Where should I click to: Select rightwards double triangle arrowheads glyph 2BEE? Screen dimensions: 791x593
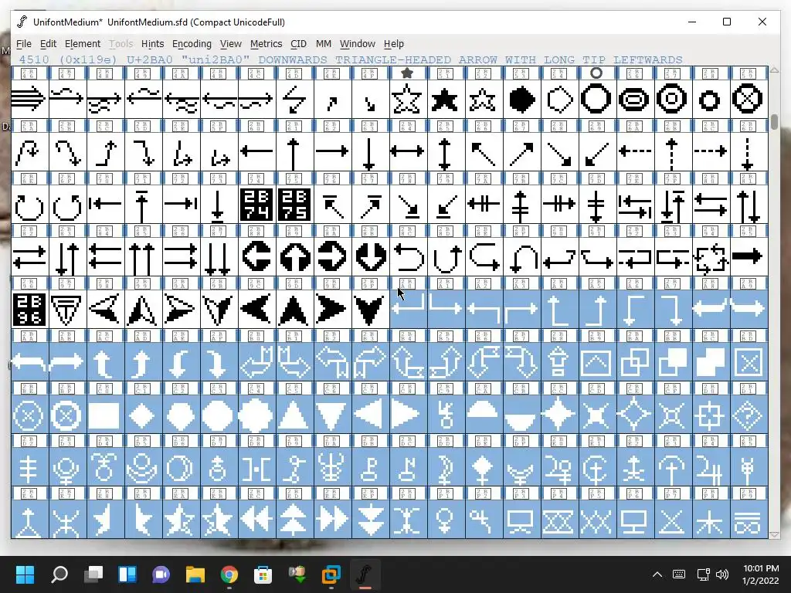[332, 520]
